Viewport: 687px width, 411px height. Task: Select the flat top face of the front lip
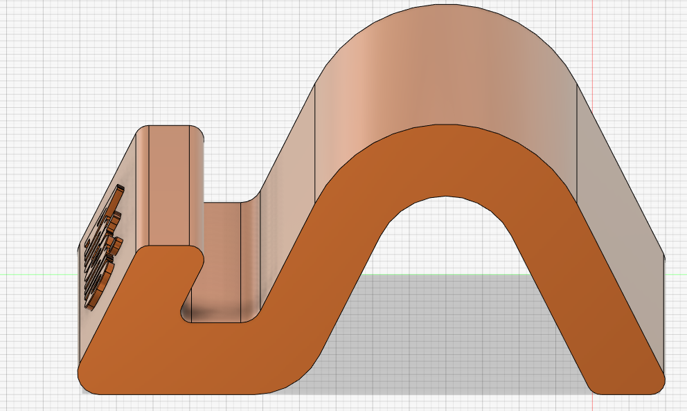pyautogui.click(x=169, y=186)
